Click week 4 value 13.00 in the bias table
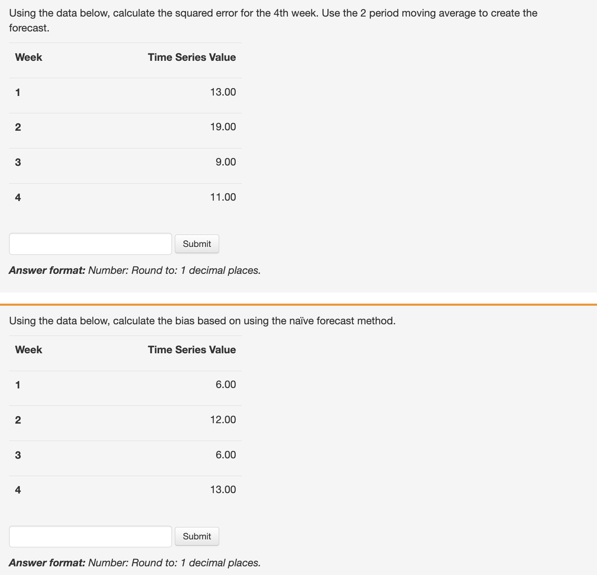597x575 pixels. [x=223, y=489]
